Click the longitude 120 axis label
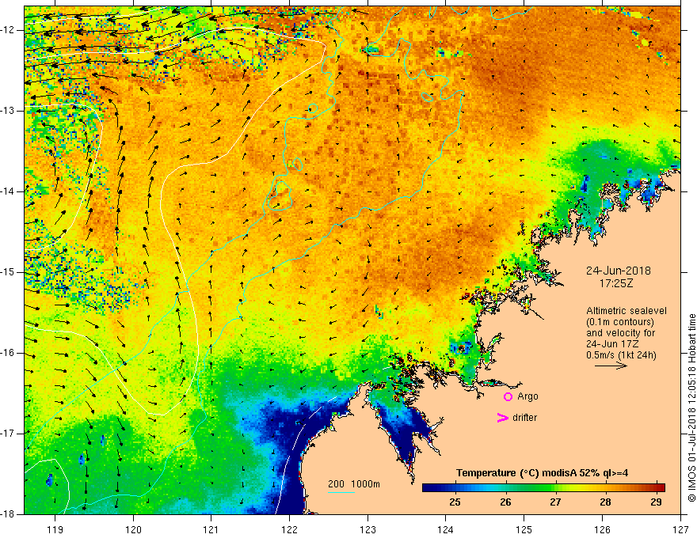The image size is (697, 538). (x=133, y=529)
